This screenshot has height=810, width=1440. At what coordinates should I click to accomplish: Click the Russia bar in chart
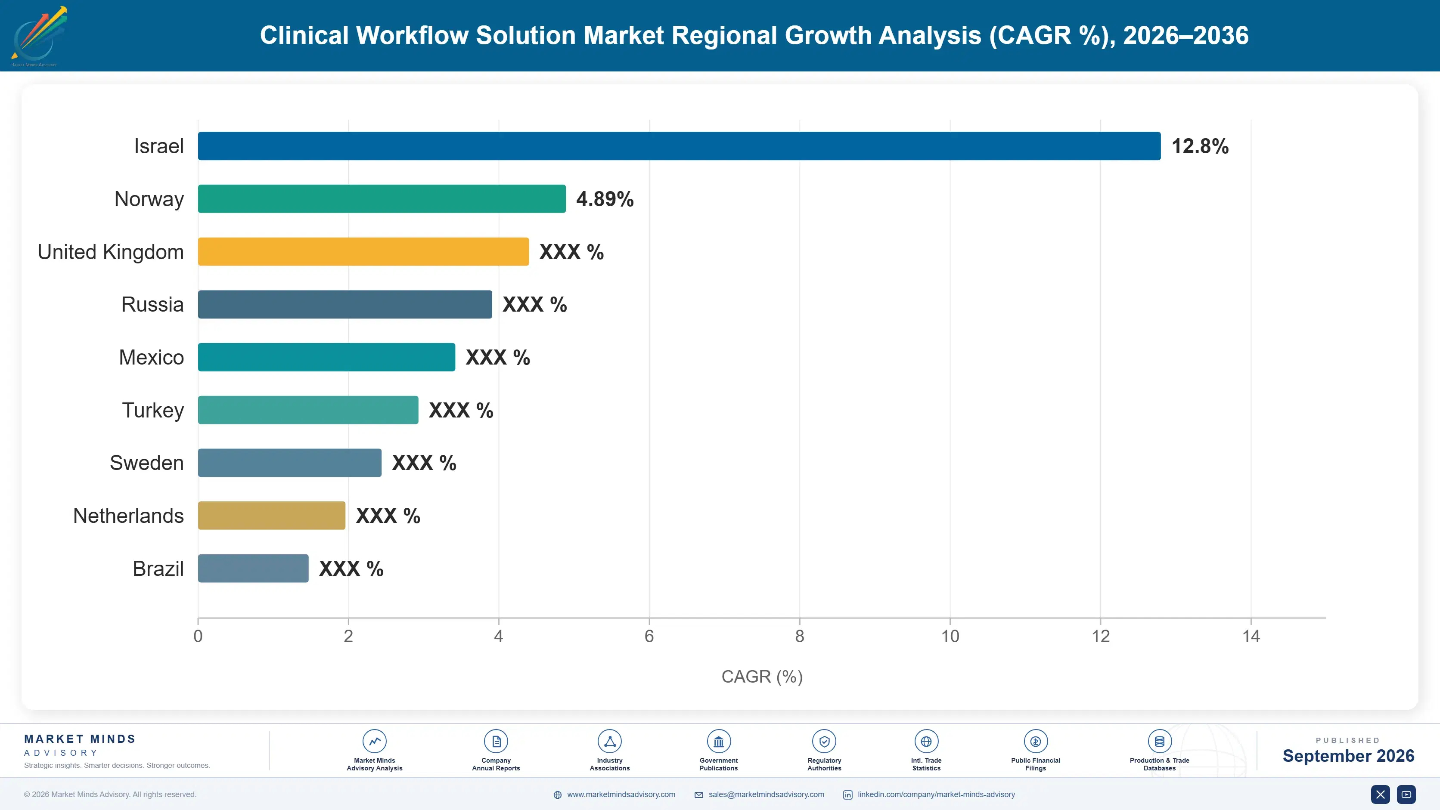345,304
